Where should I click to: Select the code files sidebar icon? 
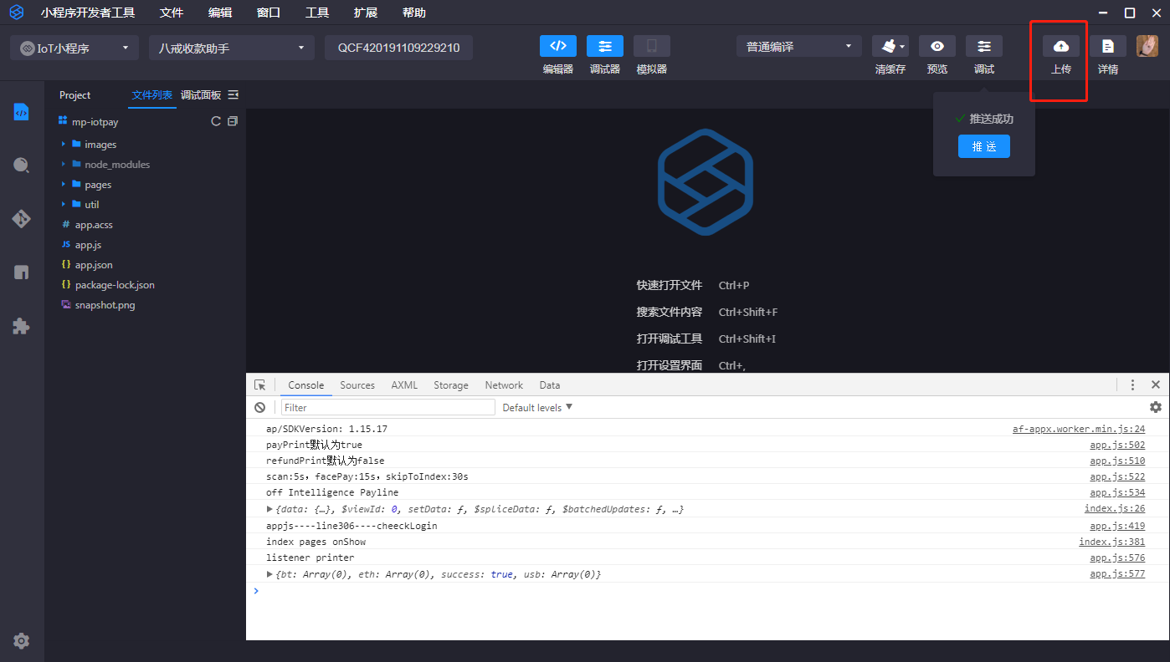pos(22,112)
